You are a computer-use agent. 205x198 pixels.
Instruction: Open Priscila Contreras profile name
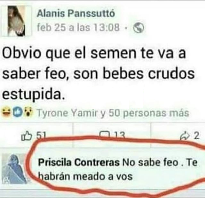click(x=79, y=163)
